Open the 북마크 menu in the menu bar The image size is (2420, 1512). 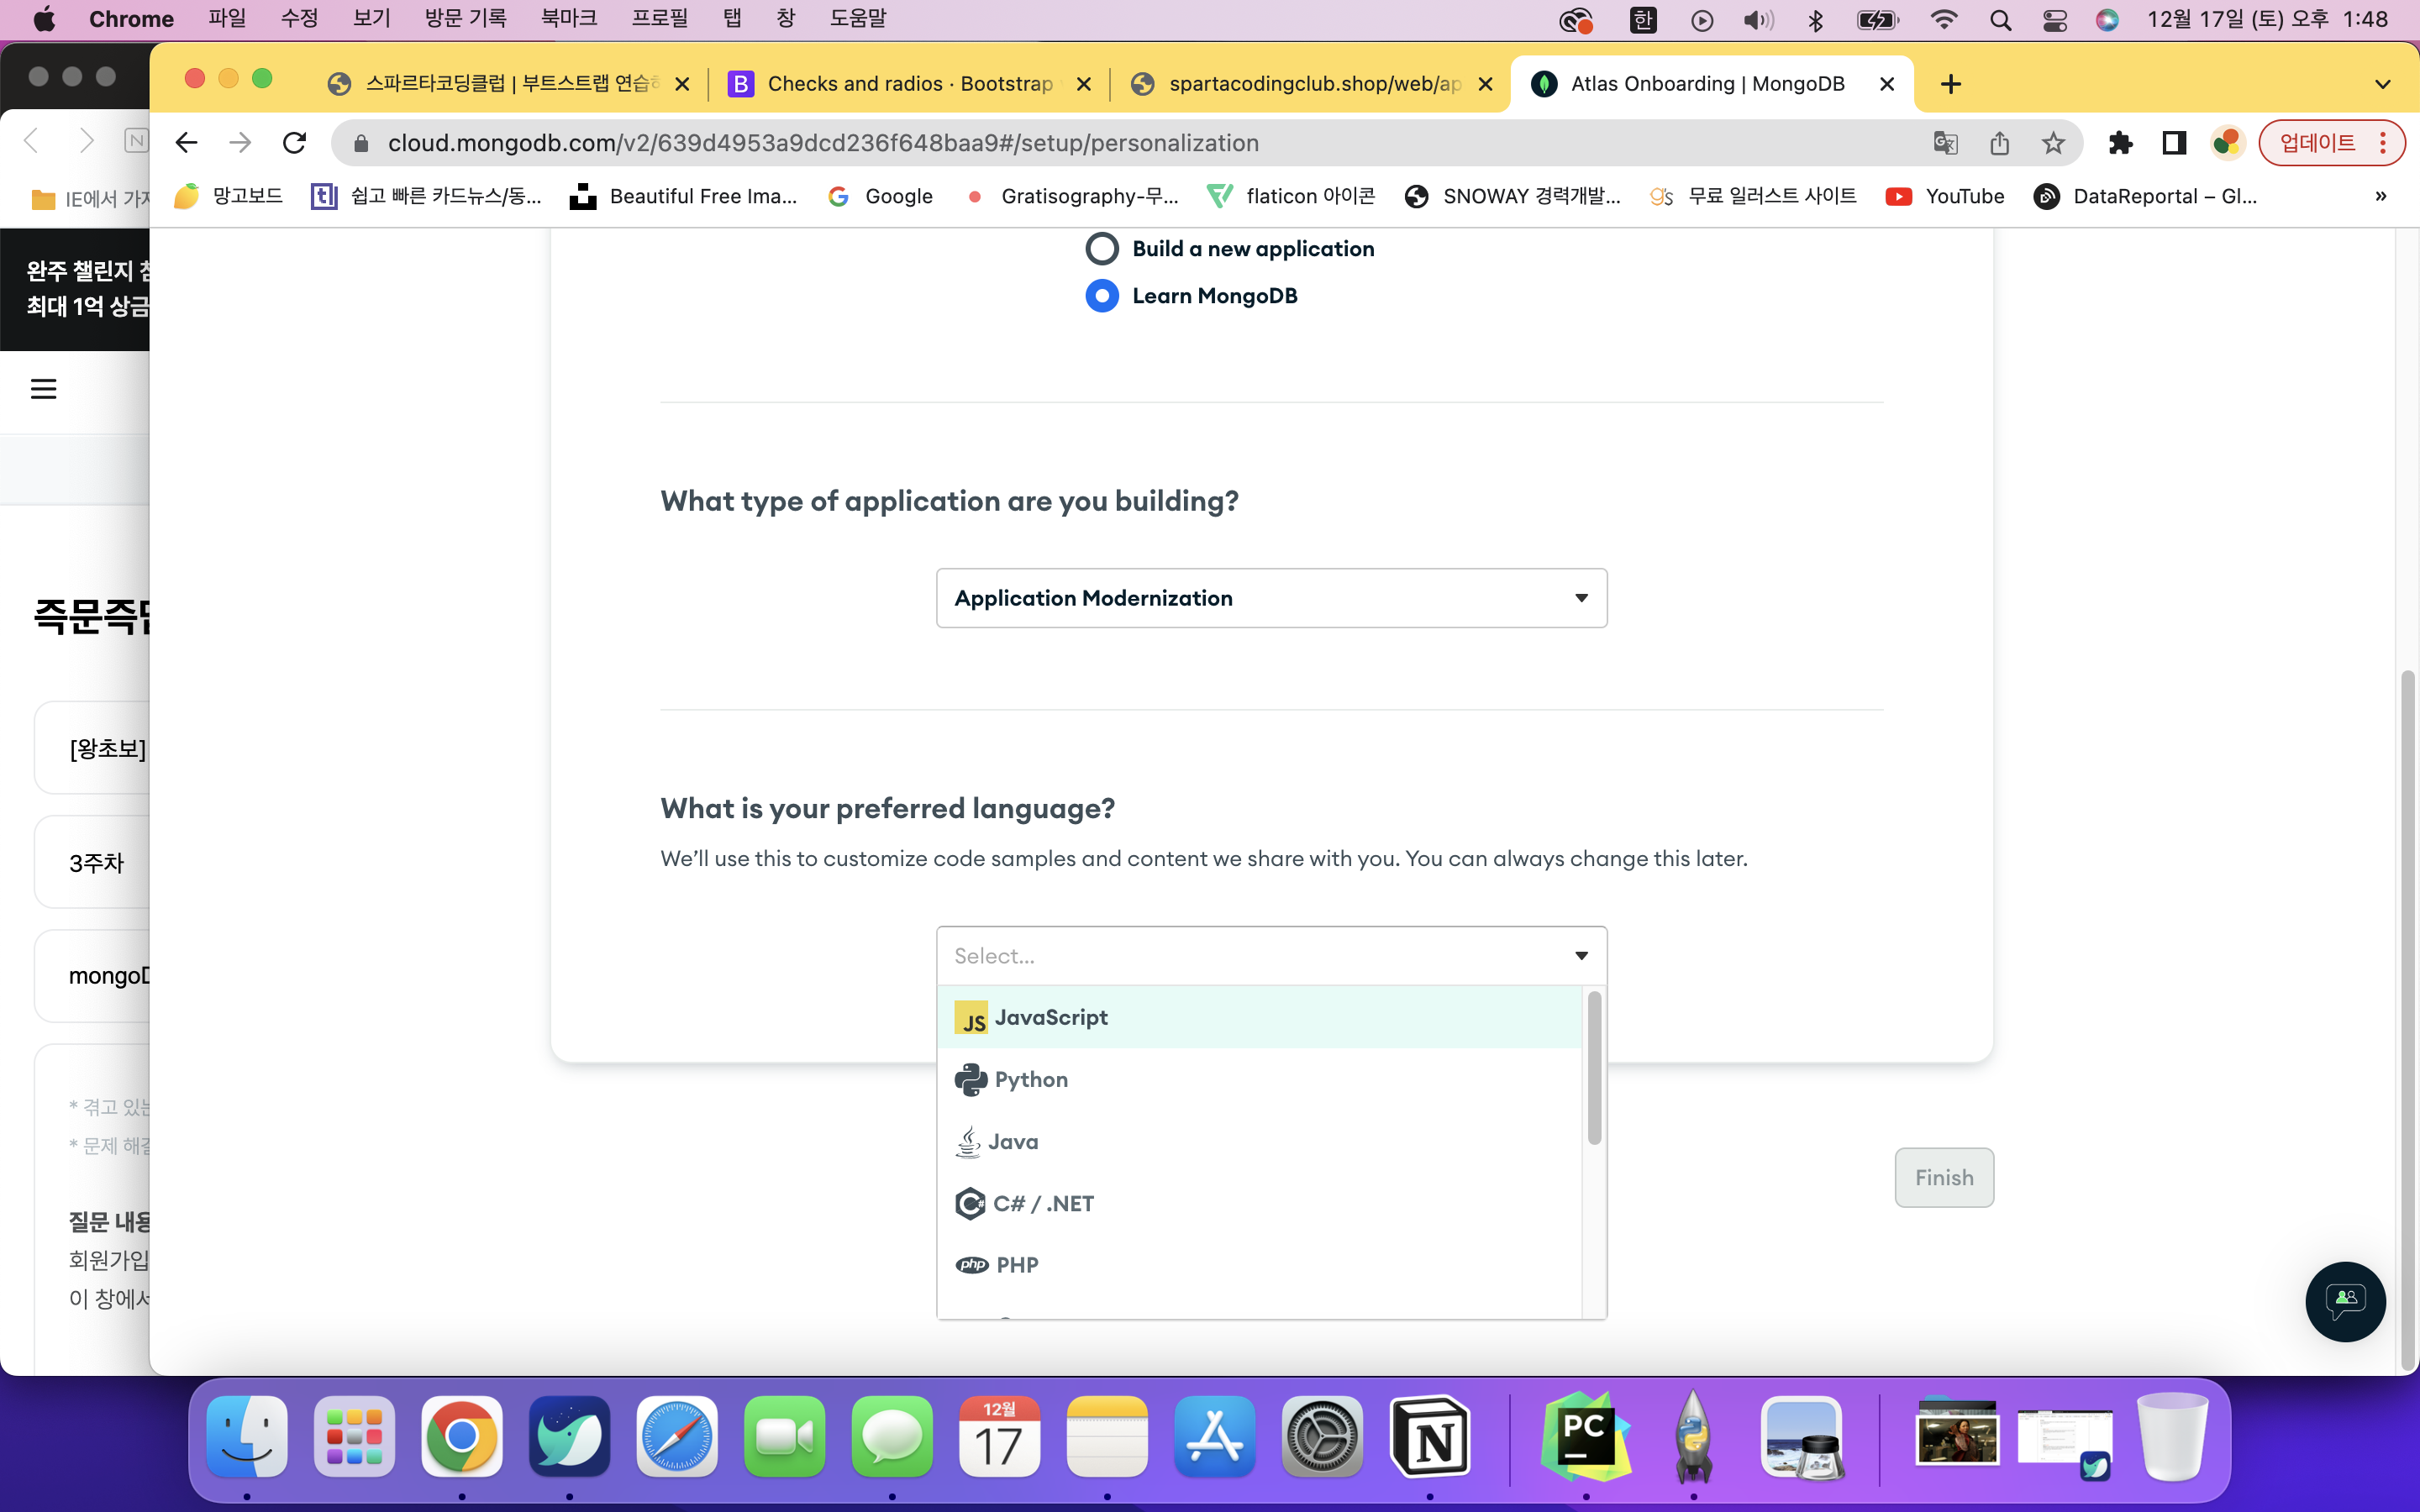[568, 19]
